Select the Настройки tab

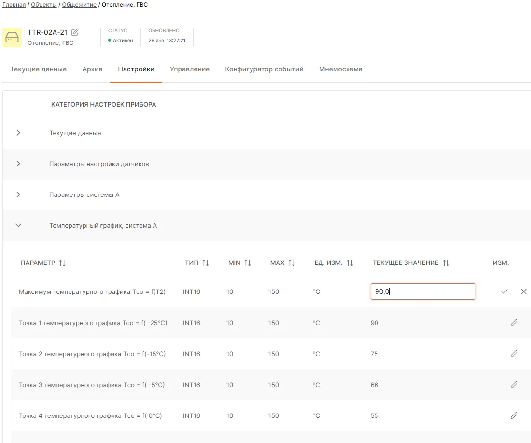point(136,69)
